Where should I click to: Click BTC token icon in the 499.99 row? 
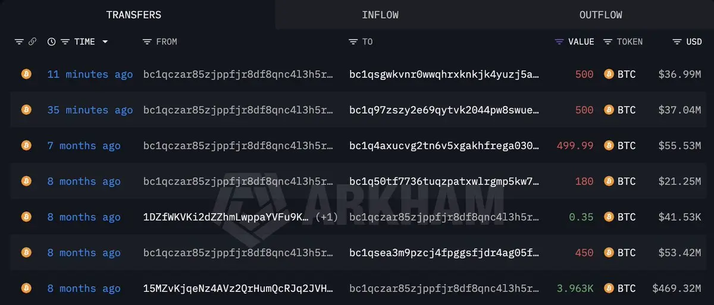pyautogui.click(x=609, y=146)
